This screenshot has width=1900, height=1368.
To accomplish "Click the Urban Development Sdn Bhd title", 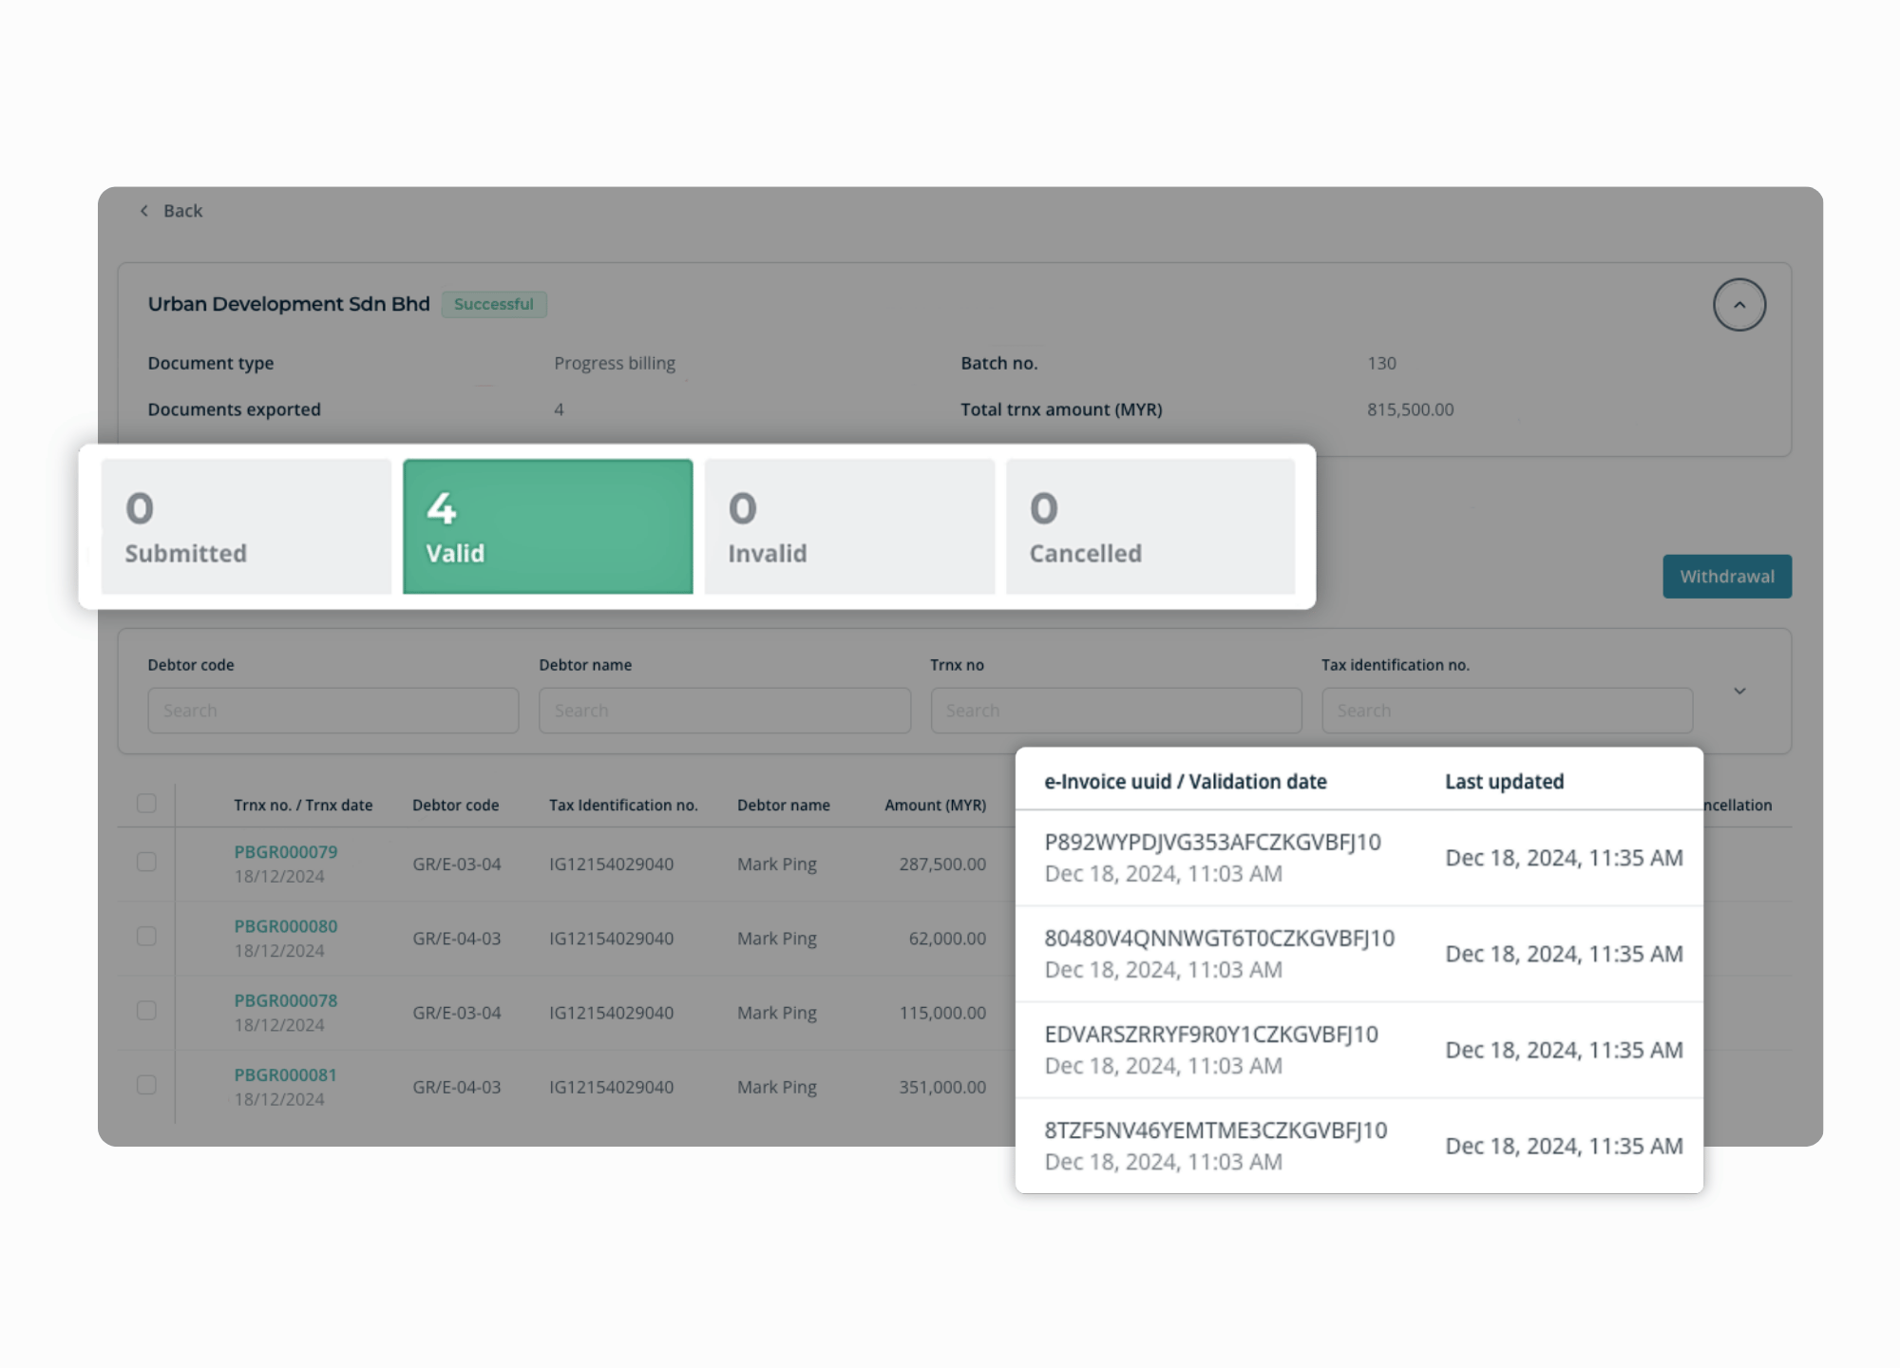I will click(x=289, y=304).
